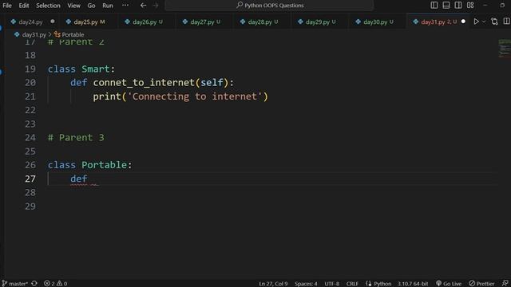
Task: Open the compare changes icon
Action: pos(494,22)
